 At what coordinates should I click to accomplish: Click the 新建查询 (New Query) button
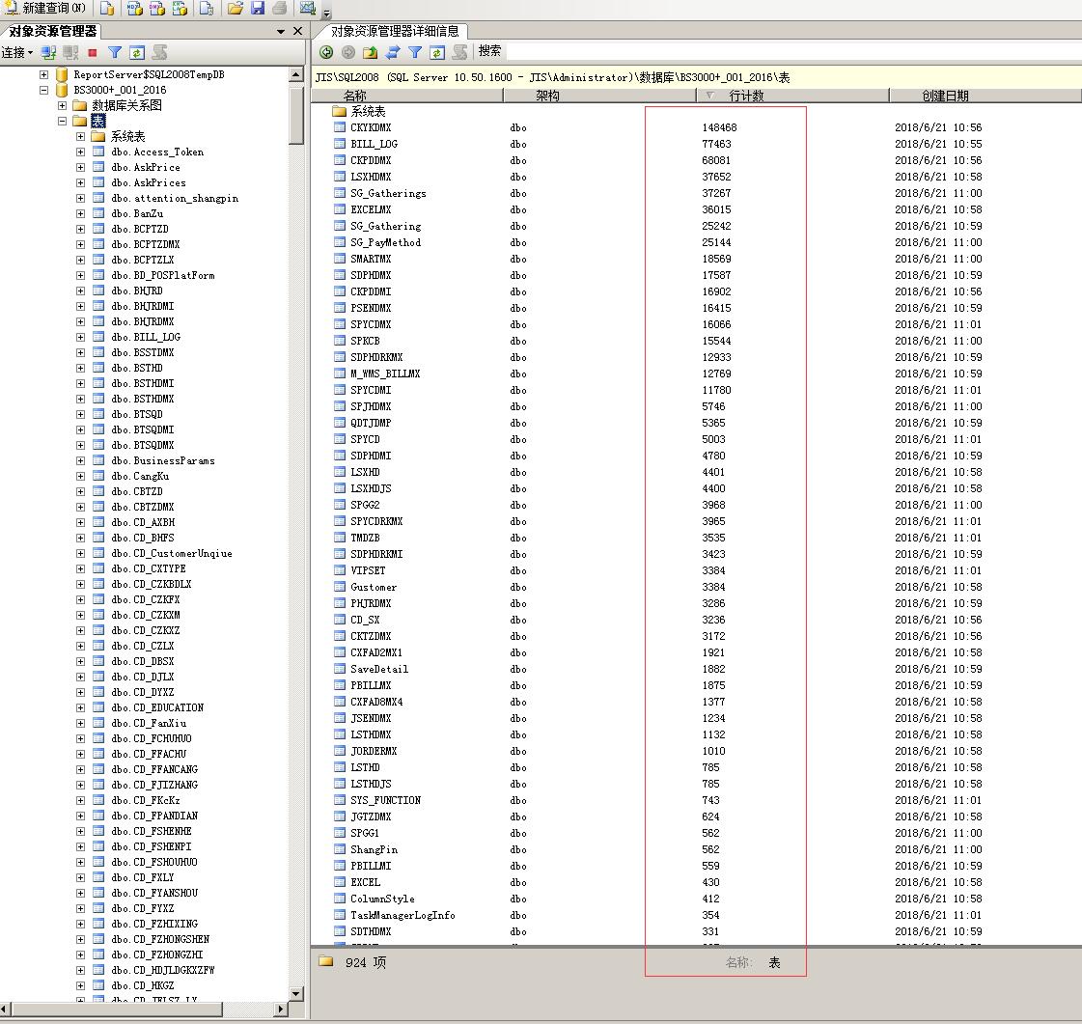(44, 9)
